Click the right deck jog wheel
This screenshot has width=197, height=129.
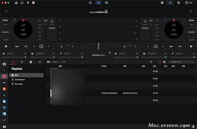click(174, 30)
